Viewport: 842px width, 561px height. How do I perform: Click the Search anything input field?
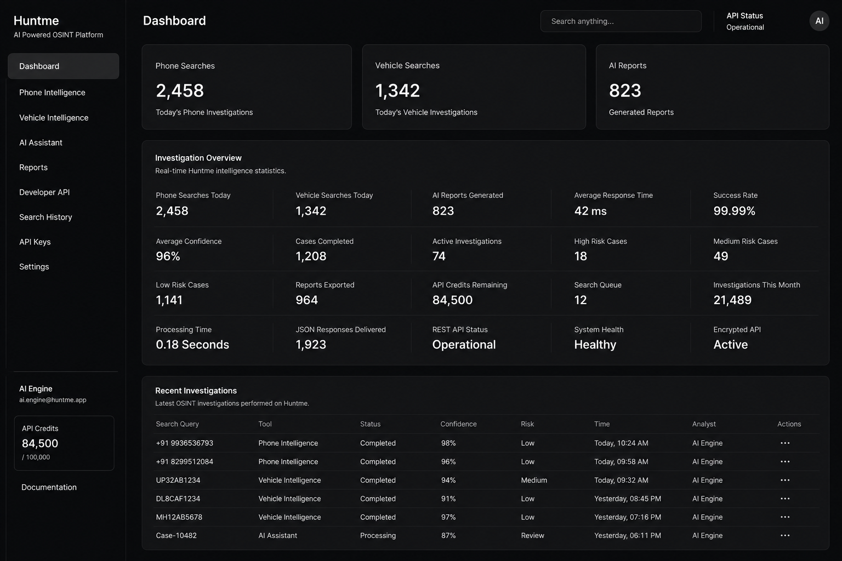[x=621, y=21]
